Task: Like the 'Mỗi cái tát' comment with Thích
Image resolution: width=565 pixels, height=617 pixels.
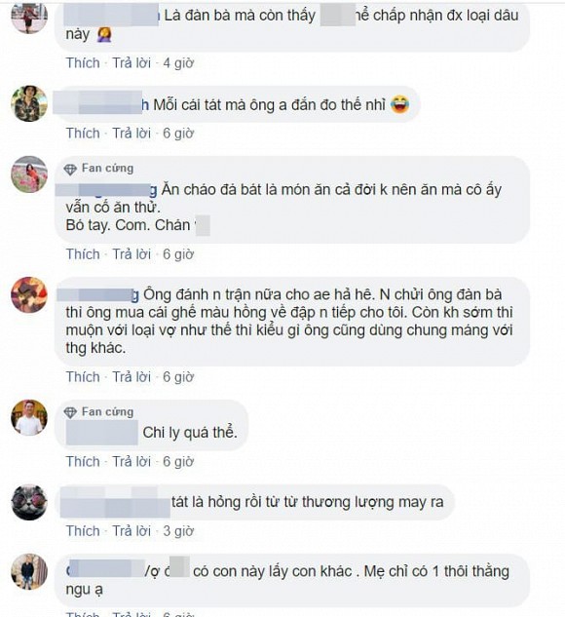Action: [x=83, y=134]
